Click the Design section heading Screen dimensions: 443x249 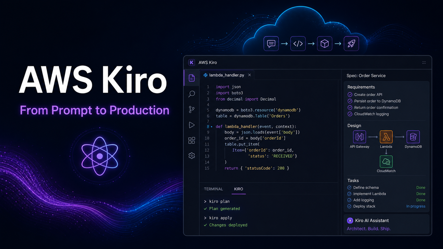point(354,126)
